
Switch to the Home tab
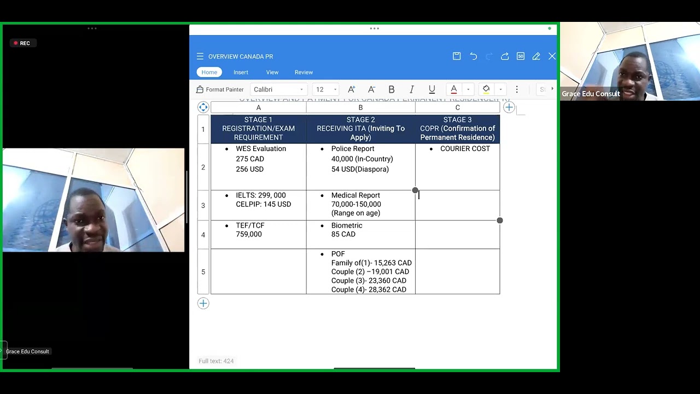pyautogui.click(x=209, y=72)
